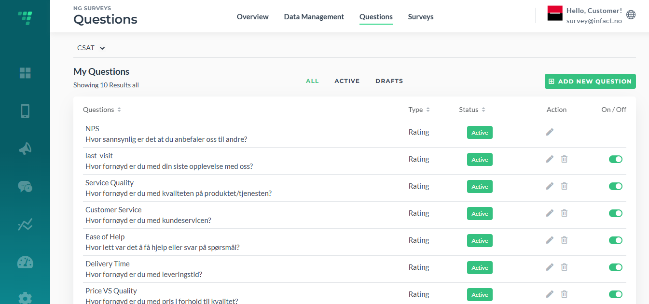Sort by the Type column arrows
Image resolution: width=649 pixels, height=304 pixels.
tap(428, 110)
